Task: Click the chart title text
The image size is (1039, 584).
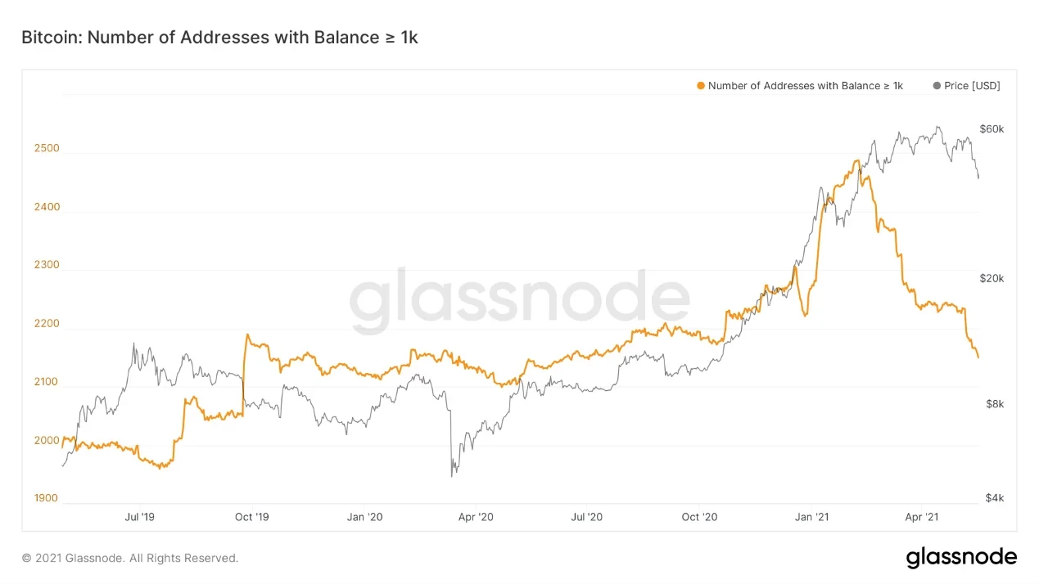Action: 219,37
